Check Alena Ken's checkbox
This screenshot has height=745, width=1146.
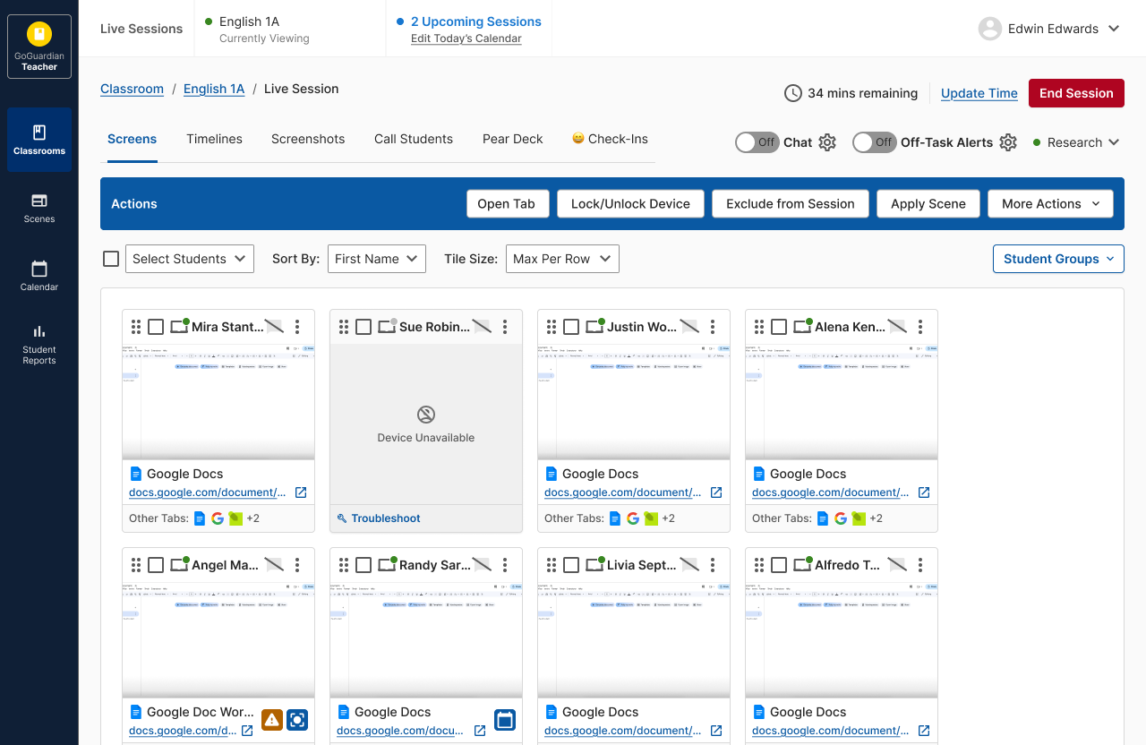pyautogui.click(x=779, y=327)
